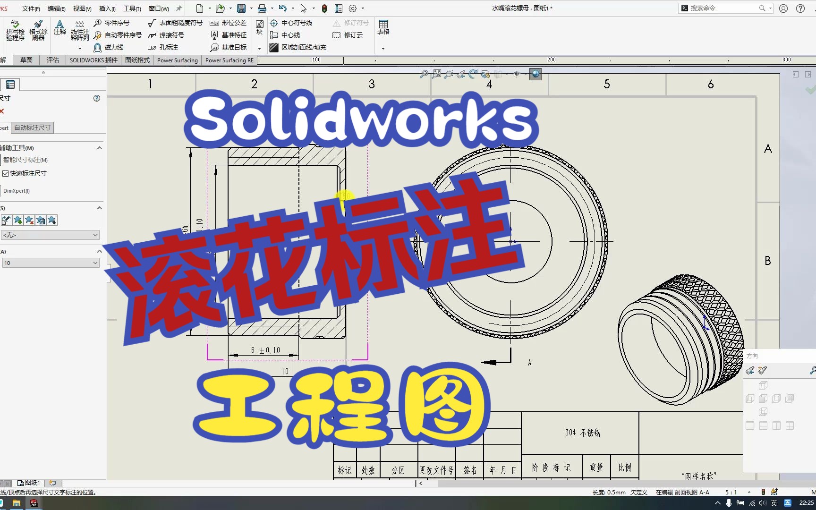
Task: Select the 图纸1 sheet tab
Action: pos(29,483)
